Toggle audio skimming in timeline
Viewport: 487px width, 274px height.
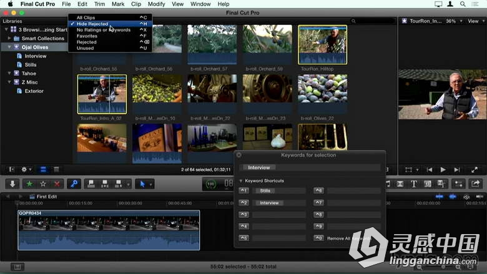[x=453, y=197]
